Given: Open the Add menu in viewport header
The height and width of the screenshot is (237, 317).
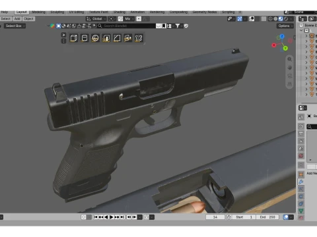Looking at the screenshot, I should point(17,18).
